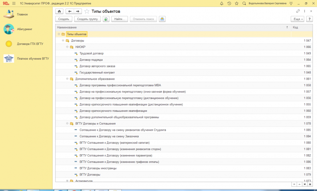317x191 pixels.
Task: Select ВГТУ Договоры иностранцы row
Action: pos(184,168)
